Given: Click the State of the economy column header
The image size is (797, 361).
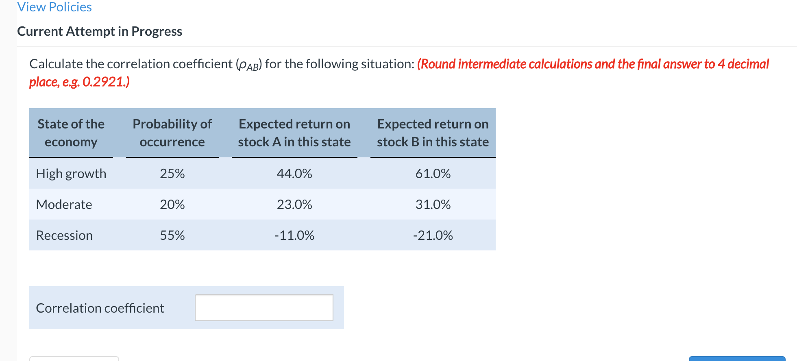Looking at the screenshot, I should click(71, 133).
